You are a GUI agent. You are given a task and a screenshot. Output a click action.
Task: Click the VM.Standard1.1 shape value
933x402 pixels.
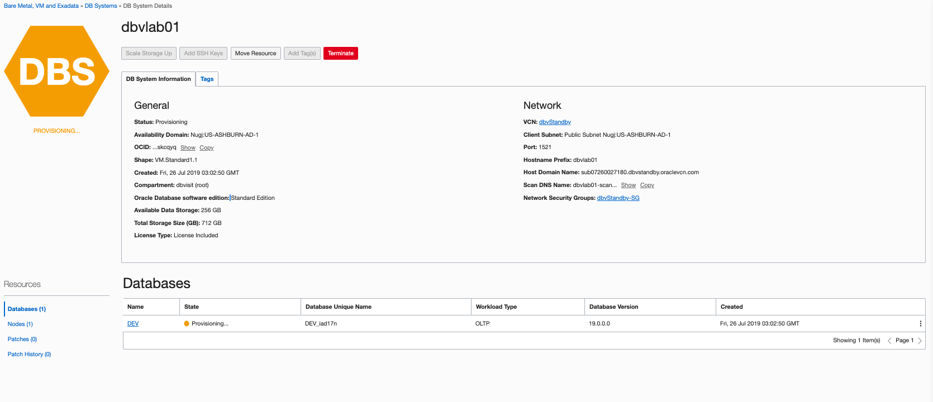(x=176, y=160)
